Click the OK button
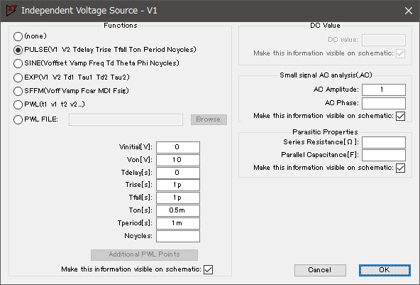Image resolution: width=420 pixels, height=285 pixels. 385,270
